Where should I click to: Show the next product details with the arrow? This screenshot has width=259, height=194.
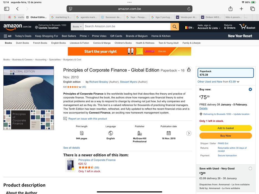pyautogui.click(x=189, y=133)
